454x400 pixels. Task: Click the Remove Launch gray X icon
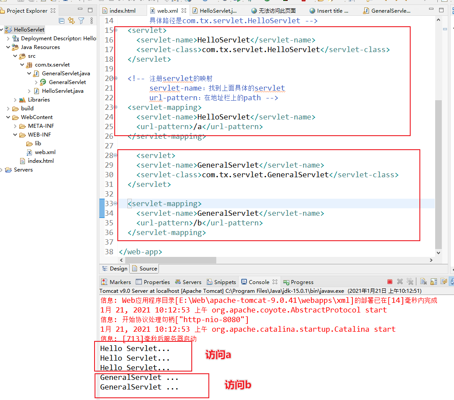400,281
